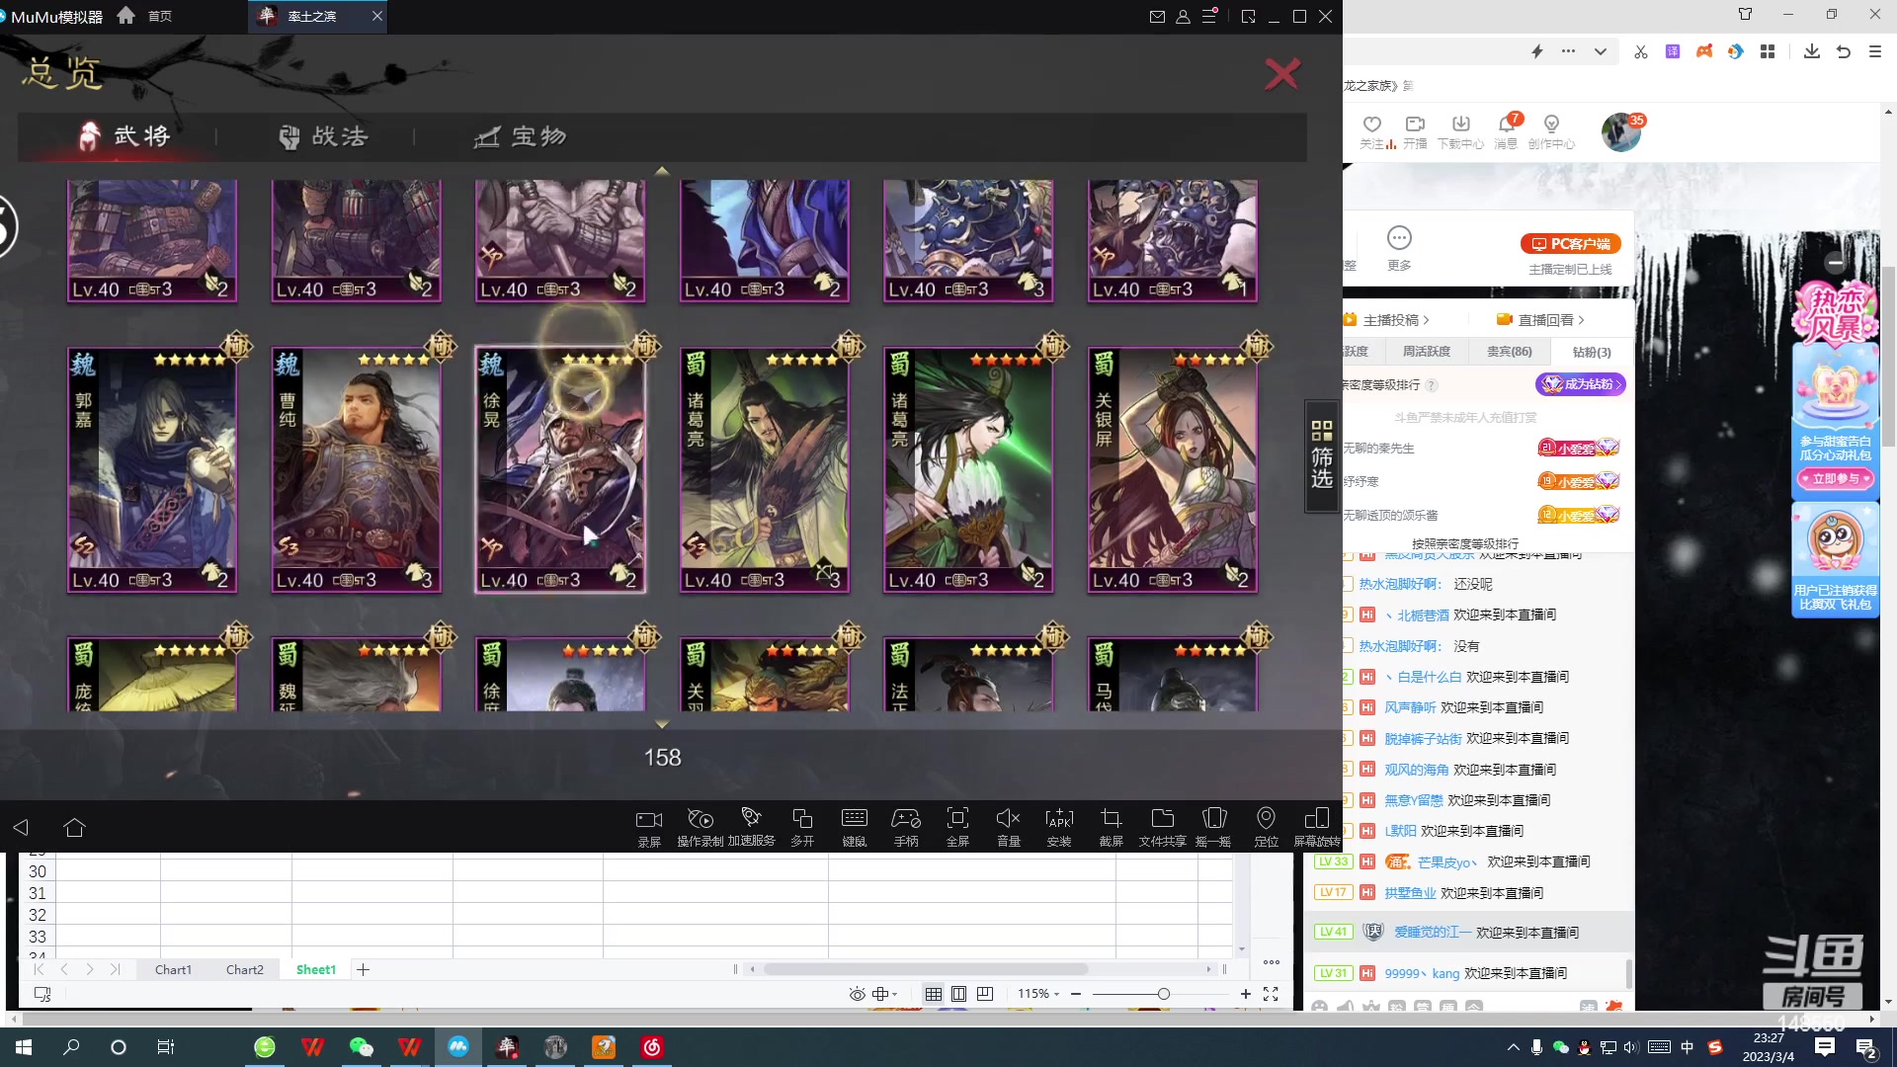1897x1067 pixels.
Task: Tap the Android home button in emulator
Action: (75, 828)
